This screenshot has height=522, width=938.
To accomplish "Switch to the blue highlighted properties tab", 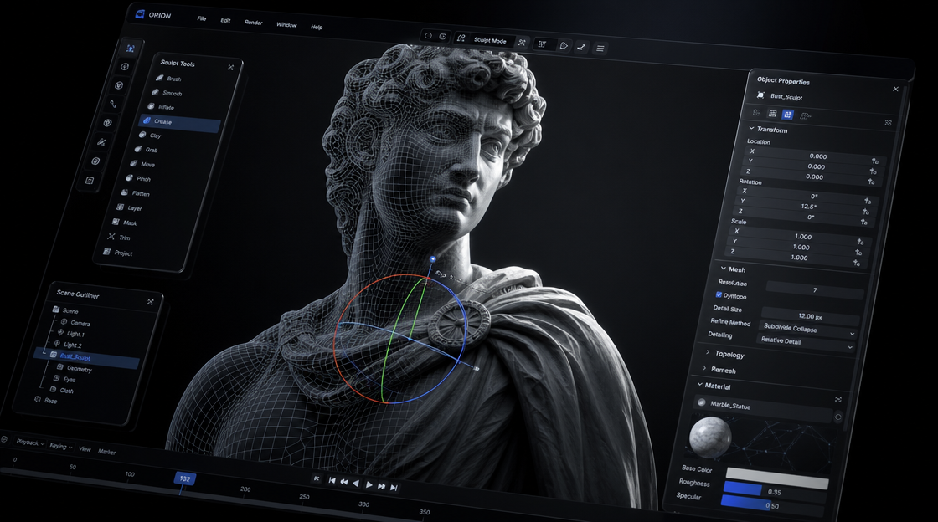I will 788,115.
